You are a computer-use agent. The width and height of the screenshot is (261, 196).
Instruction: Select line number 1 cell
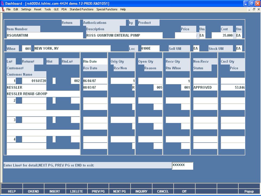(11, 81)
